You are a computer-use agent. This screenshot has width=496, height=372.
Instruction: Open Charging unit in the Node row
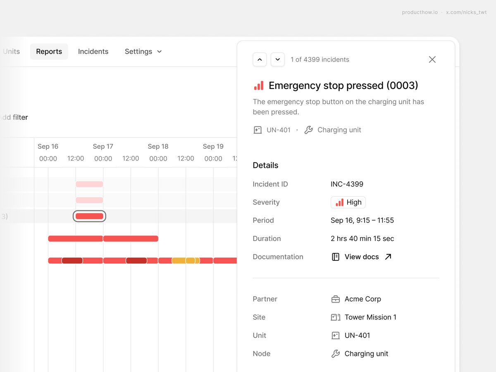pyautogui.click(x=367, y=353)
